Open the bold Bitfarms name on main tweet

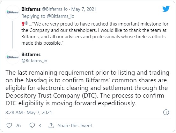click(31, 55)
